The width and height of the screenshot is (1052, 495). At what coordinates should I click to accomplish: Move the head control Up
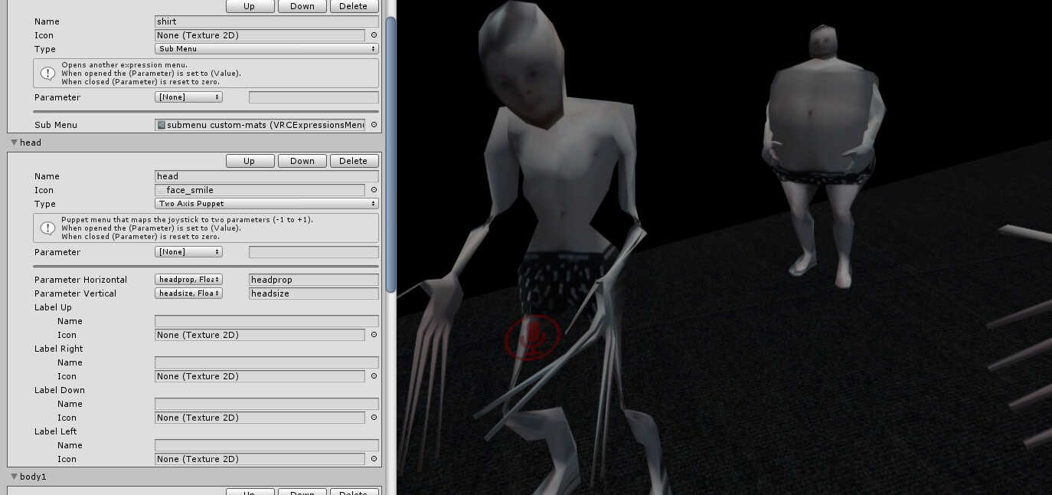pos(250,161)
